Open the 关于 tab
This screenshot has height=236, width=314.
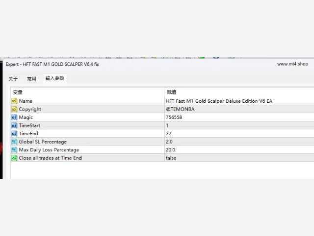(13, 79)
